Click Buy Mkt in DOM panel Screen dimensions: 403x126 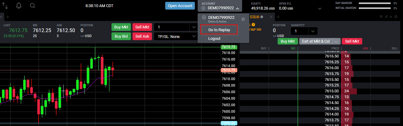(x=288, y=41)
